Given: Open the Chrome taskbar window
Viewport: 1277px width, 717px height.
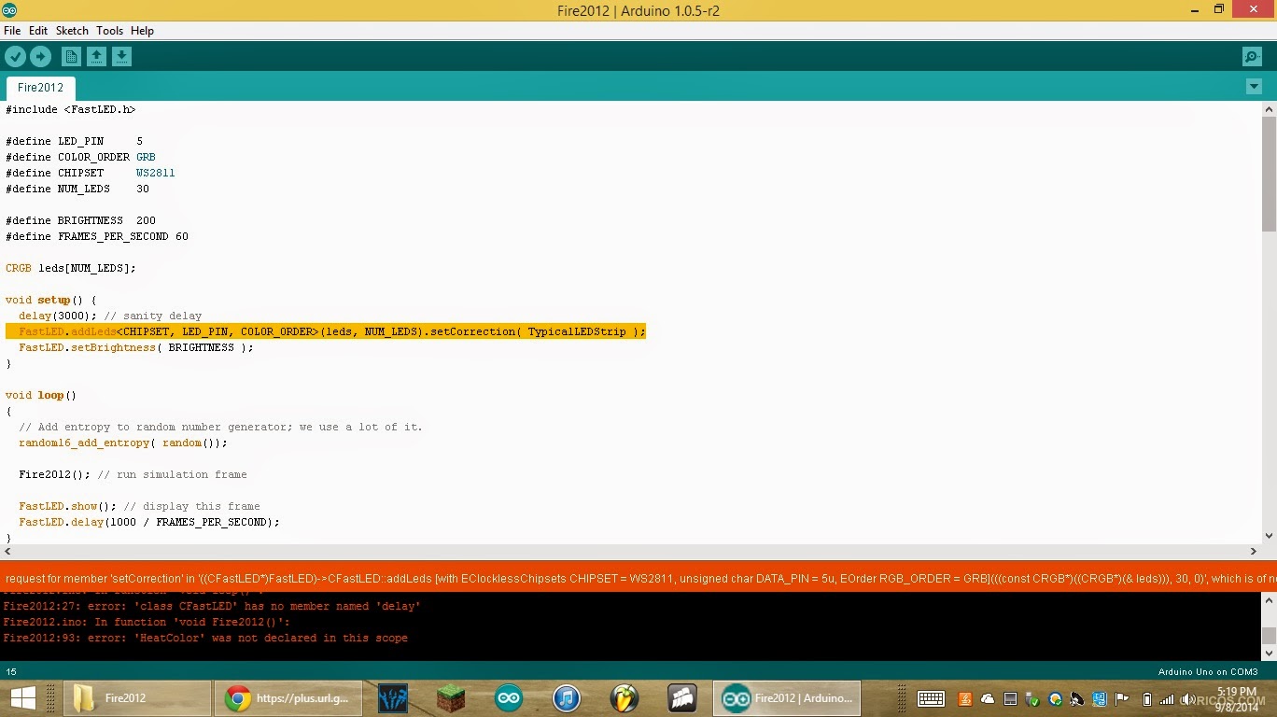Looking at the screenshot, I should tap(288, 698).
